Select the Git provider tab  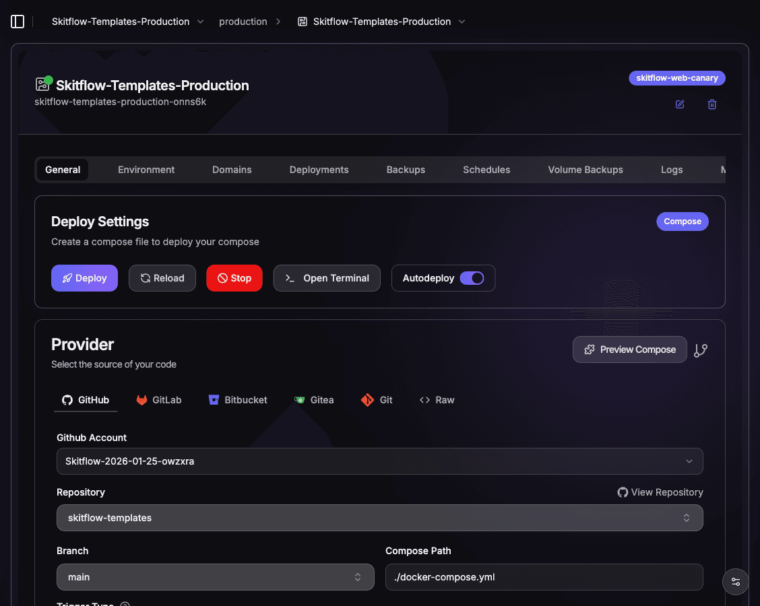tap(377, 400)
